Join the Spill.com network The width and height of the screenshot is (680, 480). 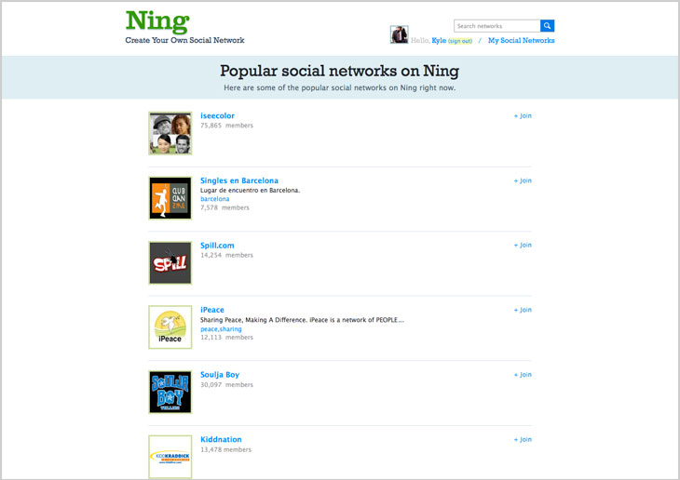[523, 246]
